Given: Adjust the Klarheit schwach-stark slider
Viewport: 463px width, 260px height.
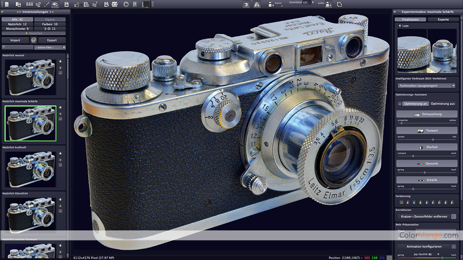Looking at the screenshot, I should point(427,156).
